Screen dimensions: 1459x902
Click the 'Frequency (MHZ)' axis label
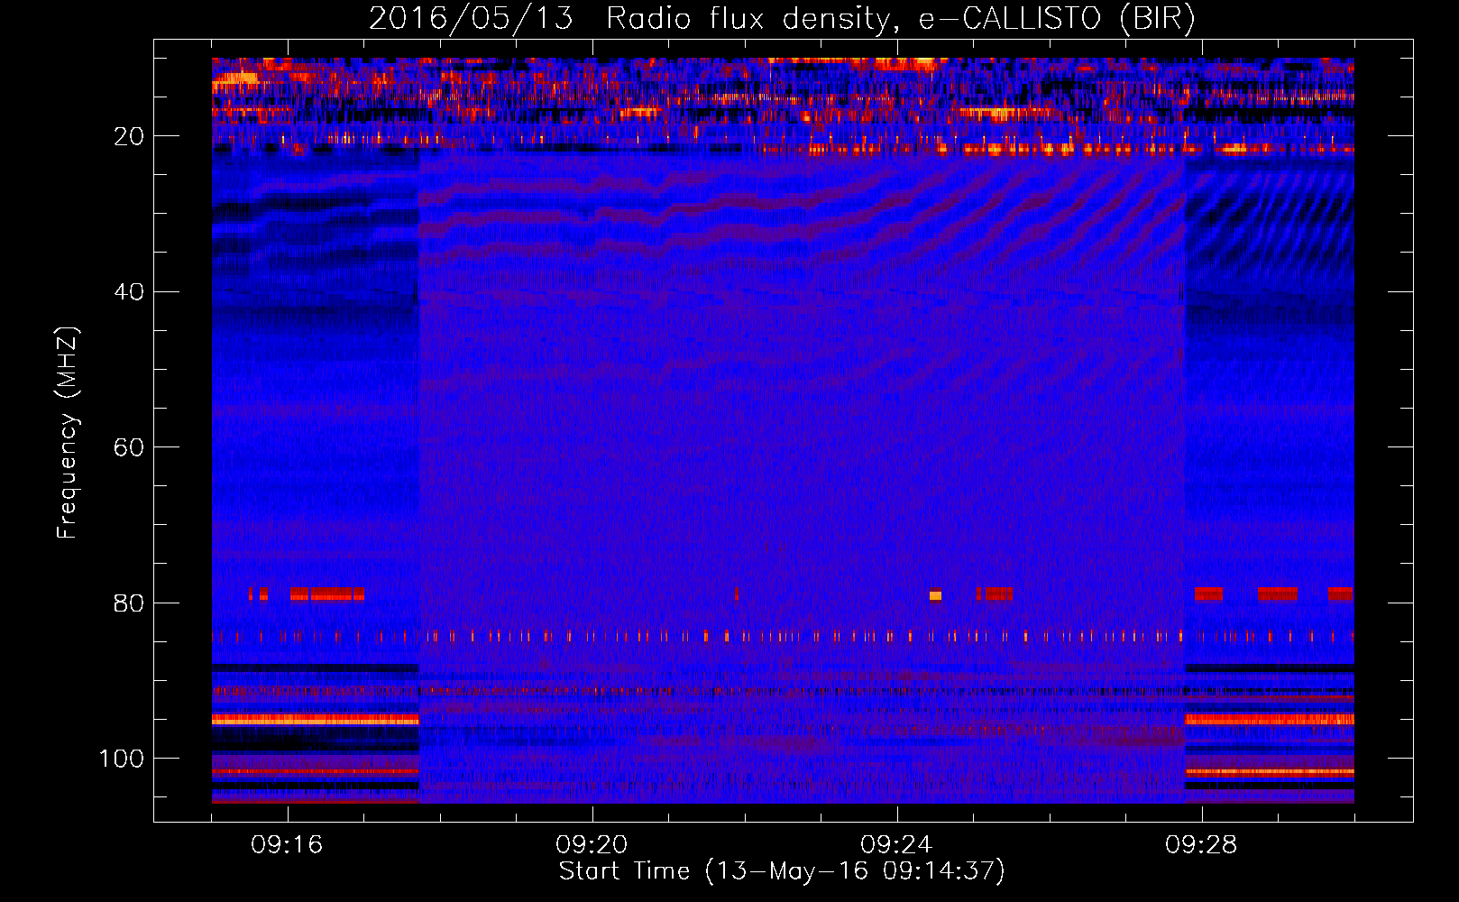tap(68, 433)
